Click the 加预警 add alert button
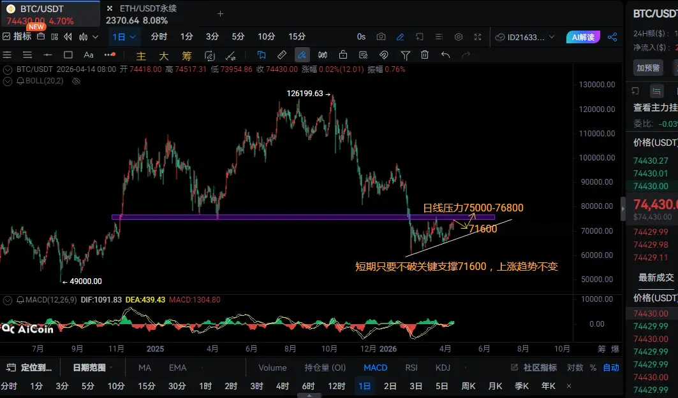678x398 pixels. [x=648, y=68]
